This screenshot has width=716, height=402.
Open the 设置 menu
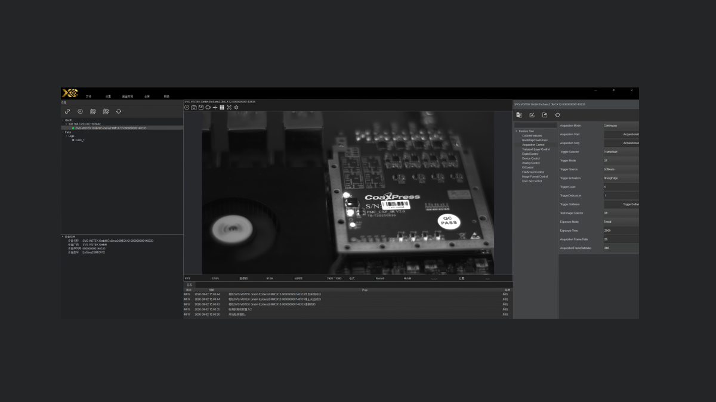point(108,96)
